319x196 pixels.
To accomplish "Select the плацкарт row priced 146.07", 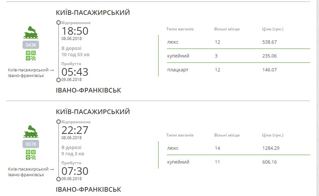I will coord(234,70).
